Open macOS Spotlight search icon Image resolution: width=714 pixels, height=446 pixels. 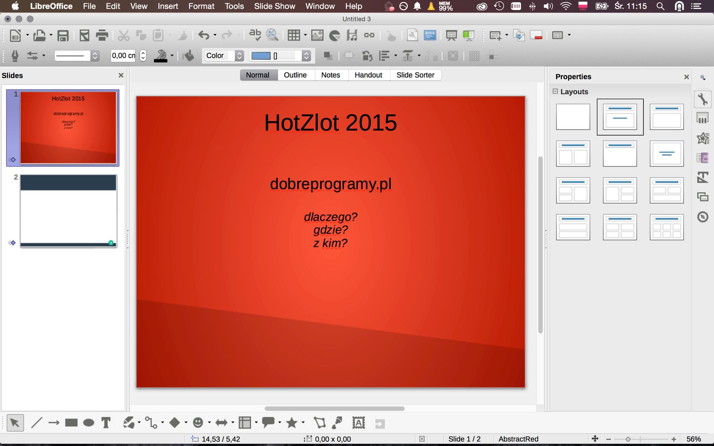pyautogui.click(x=660, y=6)
